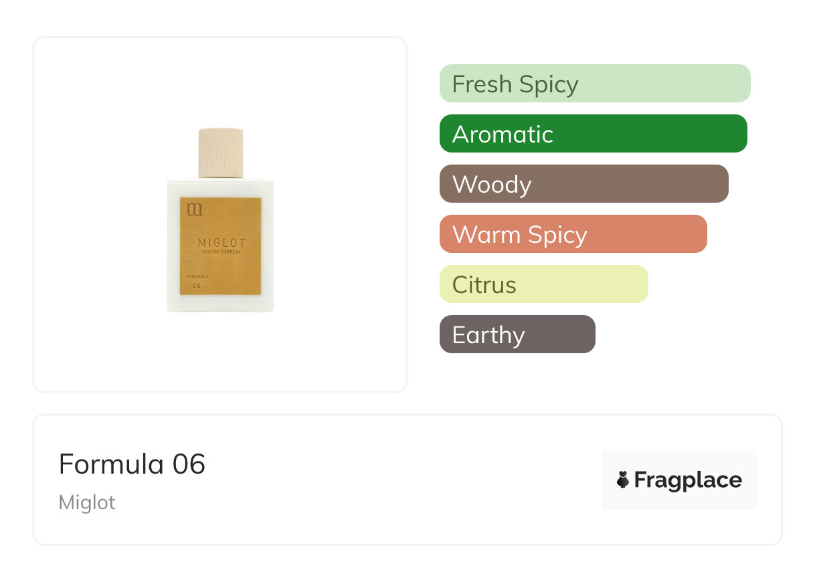Select the Aromatic accord bar

[x=593, y=134]
